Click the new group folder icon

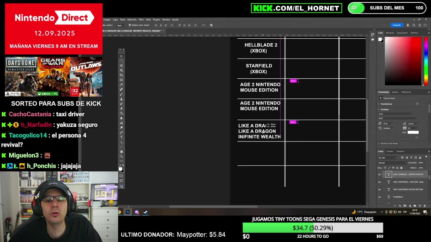tap(415, 206)
